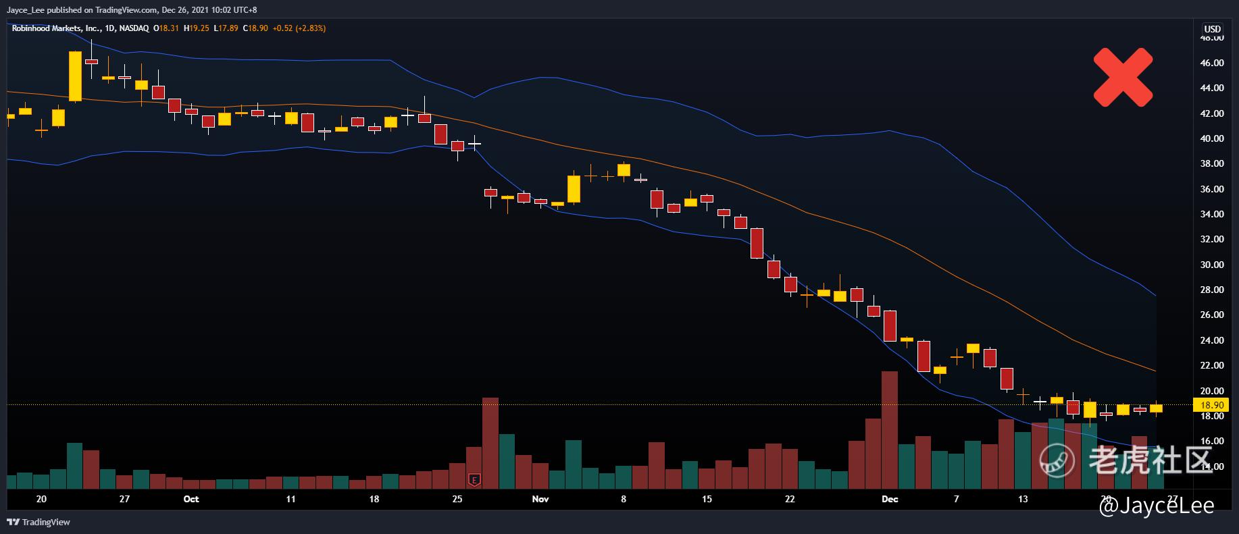Click the 20.00 price axis label

tap(1212, 391)
